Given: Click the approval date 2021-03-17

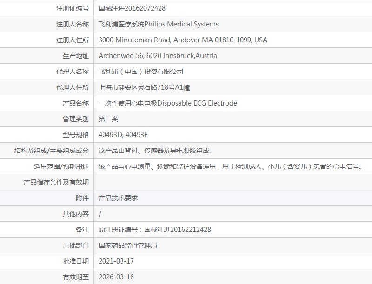Looking at the screenshot, I should [116, 261].
